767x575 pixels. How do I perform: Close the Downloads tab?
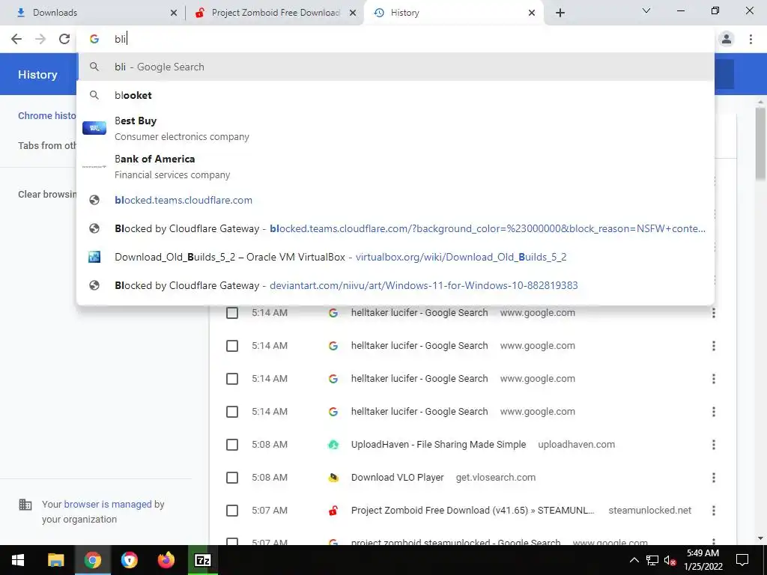coord(174,13)
